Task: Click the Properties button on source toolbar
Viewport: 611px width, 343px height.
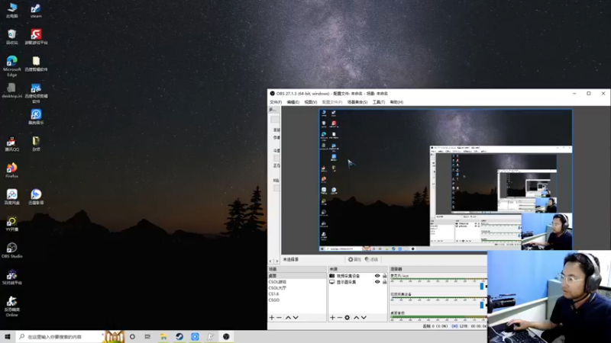Action: click(x=354, y=259)
